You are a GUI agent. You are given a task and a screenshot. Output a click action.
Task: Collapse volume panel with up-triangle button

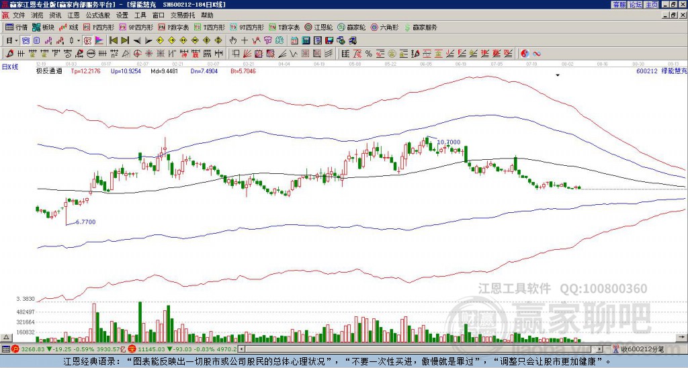pyautogui.click(x=5, y=337)
